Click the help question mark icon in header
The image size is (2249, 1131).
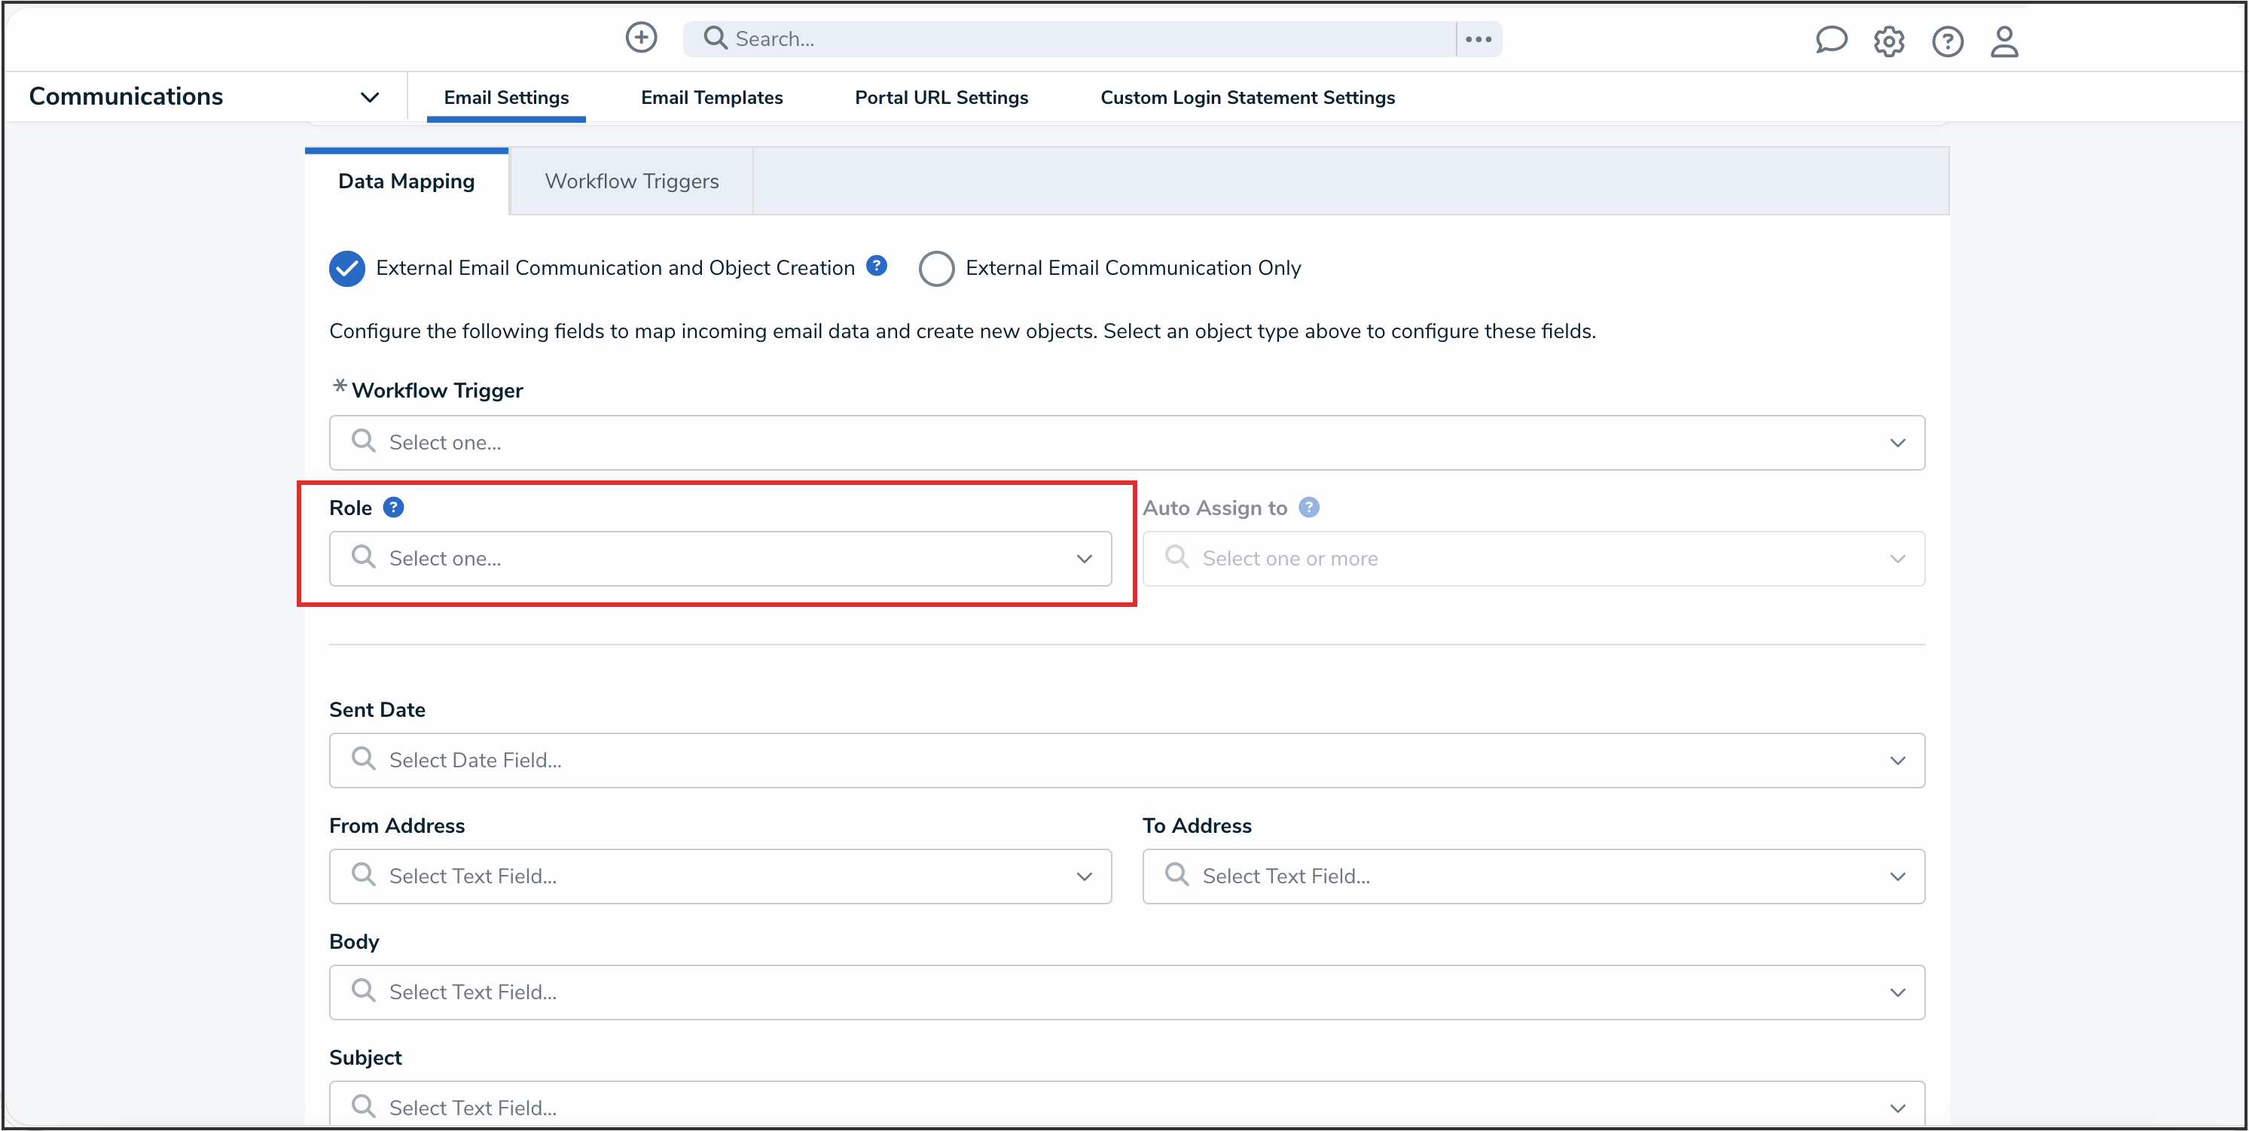point(1947,41)
